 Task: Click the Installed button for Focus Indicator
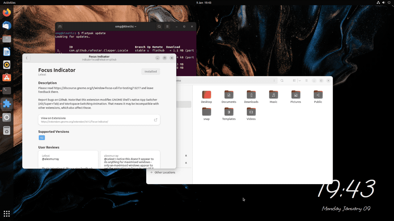pyautogui.click(x=151, y=72)
